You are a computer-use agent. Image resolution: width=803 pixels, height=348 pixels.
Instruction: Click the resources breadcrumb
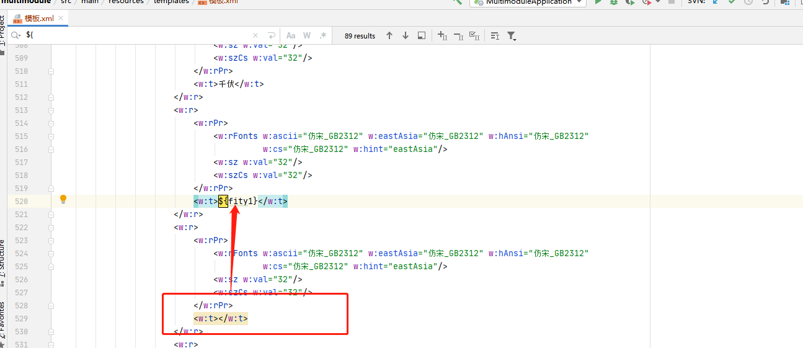(x=126, y=2)
